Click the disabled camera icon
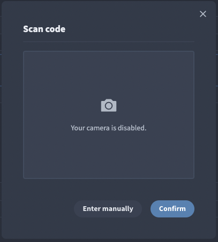 (x=109, y=105)
